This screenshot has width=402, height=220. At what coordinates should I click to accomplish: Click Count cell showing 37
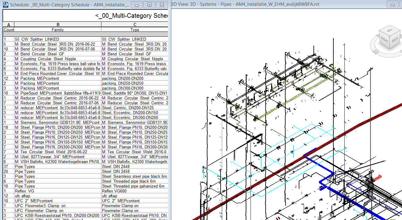(9, 166)
